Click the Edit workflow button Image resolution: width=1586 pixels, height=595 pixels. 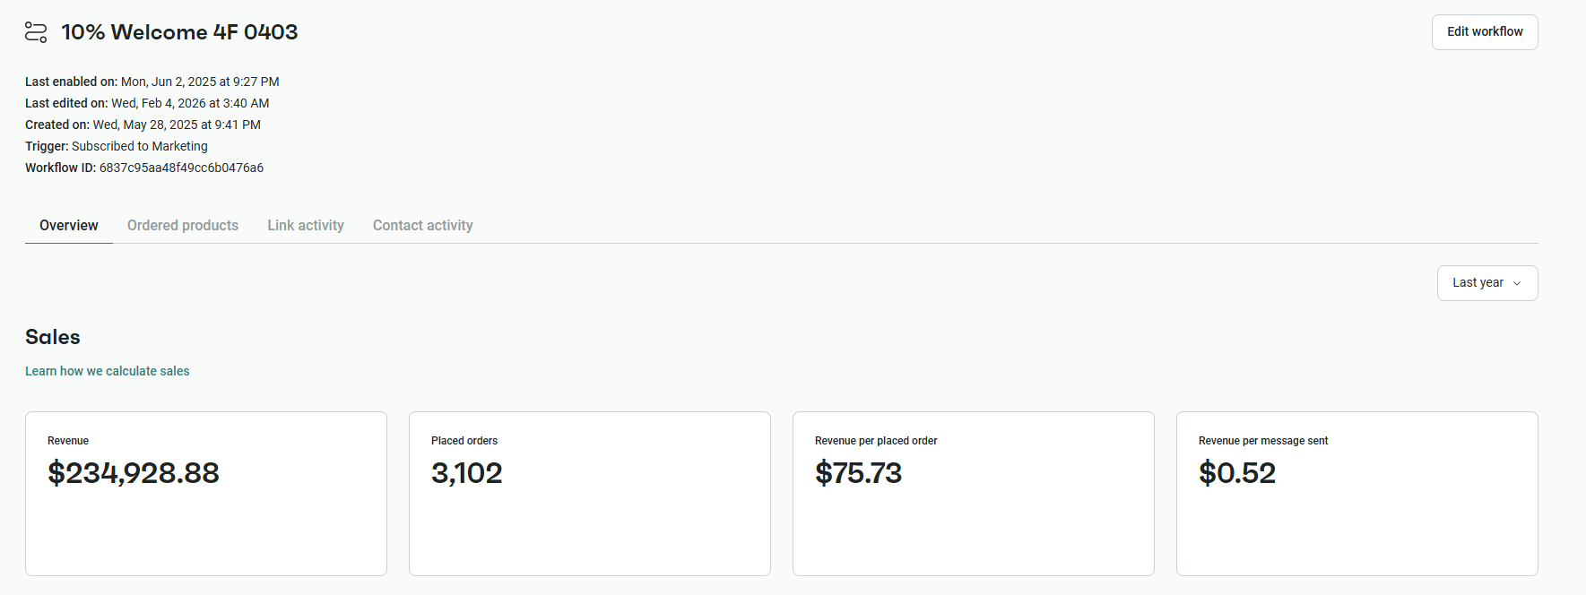click(x=1484, y=31)
